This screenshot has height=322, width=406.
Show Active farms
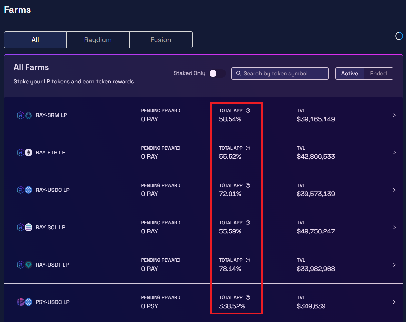(x=349, y=73)
